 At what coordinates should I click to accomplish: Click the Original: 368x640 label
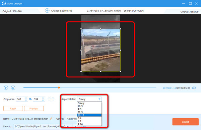pyautogui.click(x=12, y=11)
